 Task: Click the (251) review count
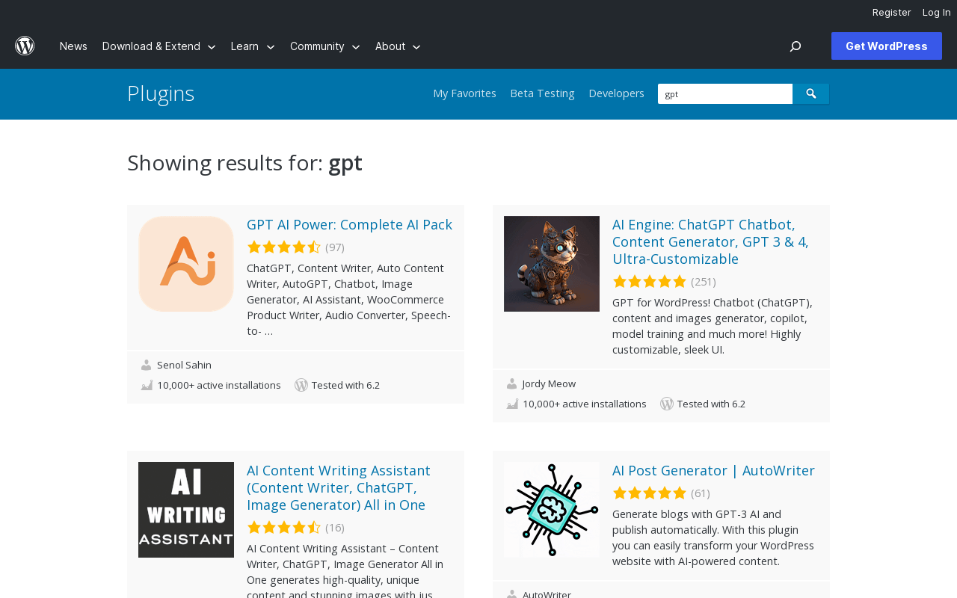pos(704,282)
